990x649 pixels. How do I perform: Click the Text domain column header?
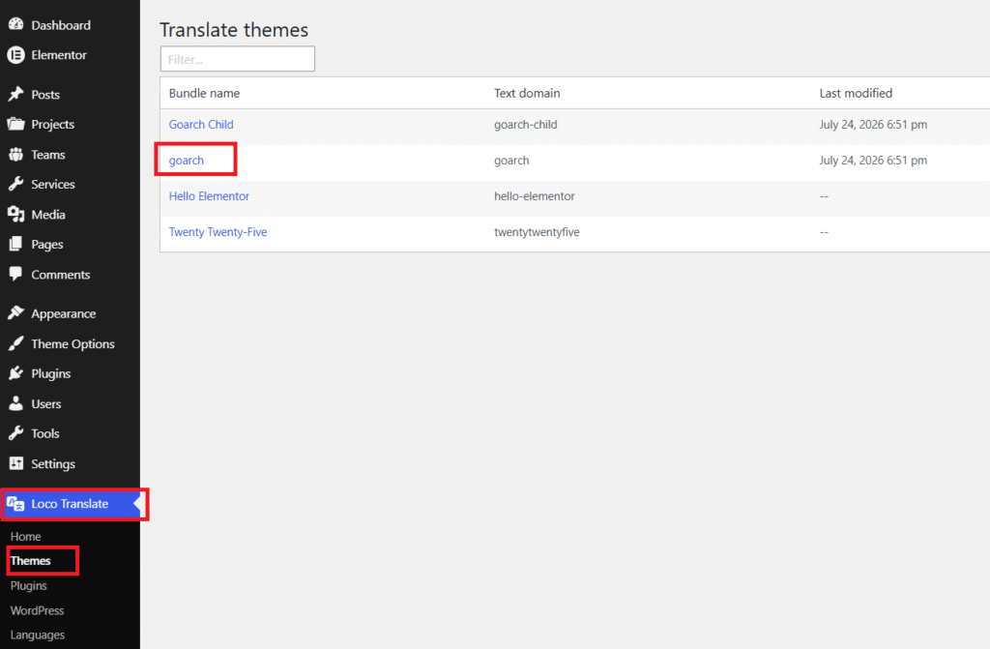tap(527, 94)
